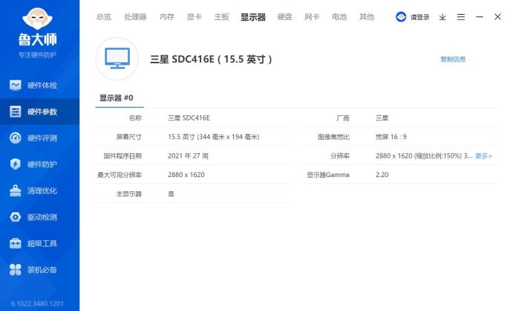Click 硬件体检 sidebar label
This screenshot has width=505, height=311.
[42, 85]
